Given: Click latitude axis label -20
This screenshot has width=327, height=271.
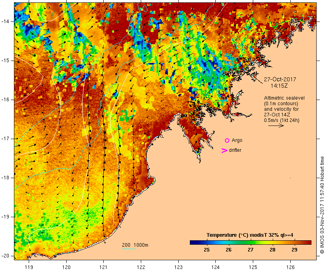Looking at the screenshot, I should (x=5, y=256).
